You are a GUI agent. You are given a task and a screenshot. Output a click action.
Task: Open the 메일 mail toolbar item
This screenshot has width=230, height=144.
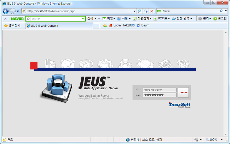(109, 19)
